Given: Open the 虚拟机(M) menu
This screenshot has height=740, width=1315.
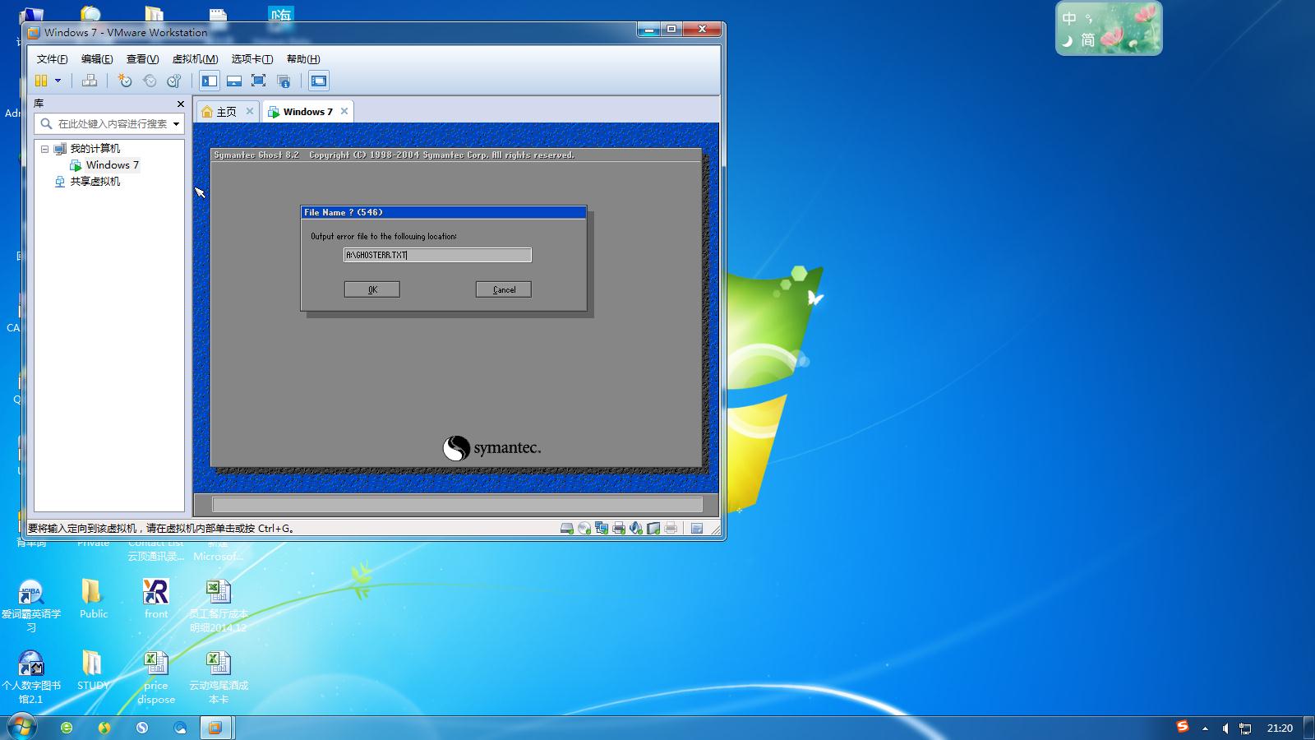Looking at the screenshot, I should [x=195, y=59].
